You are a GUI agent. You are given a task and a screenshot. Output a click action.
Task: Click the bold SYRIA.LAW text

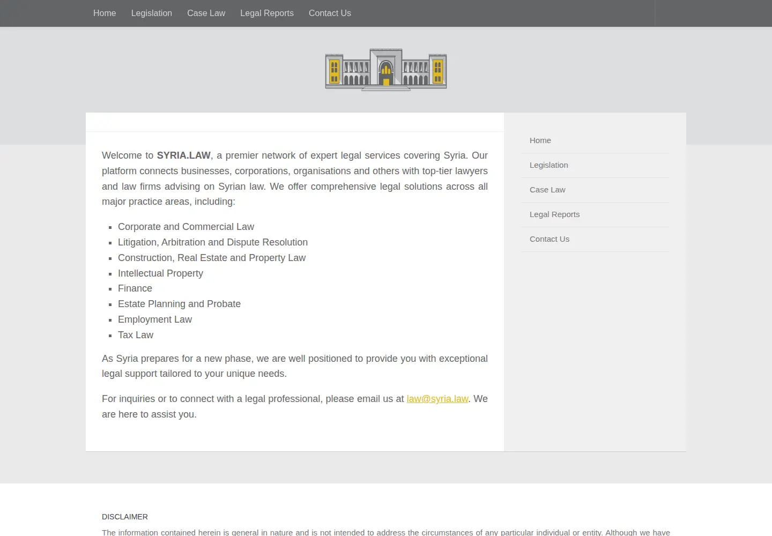click(x=184, y=155)
